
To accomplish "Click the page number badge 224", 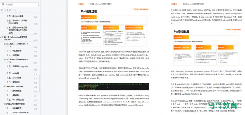I will point(81,4).
